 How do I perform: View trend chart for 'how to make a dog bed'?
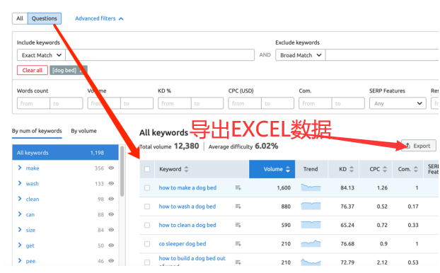coord(311,187)
